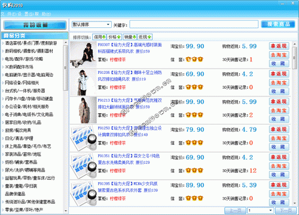Focus the 关键字 keyword search field
This screenshot has height=215, width=299.
[x=194, y=24]
